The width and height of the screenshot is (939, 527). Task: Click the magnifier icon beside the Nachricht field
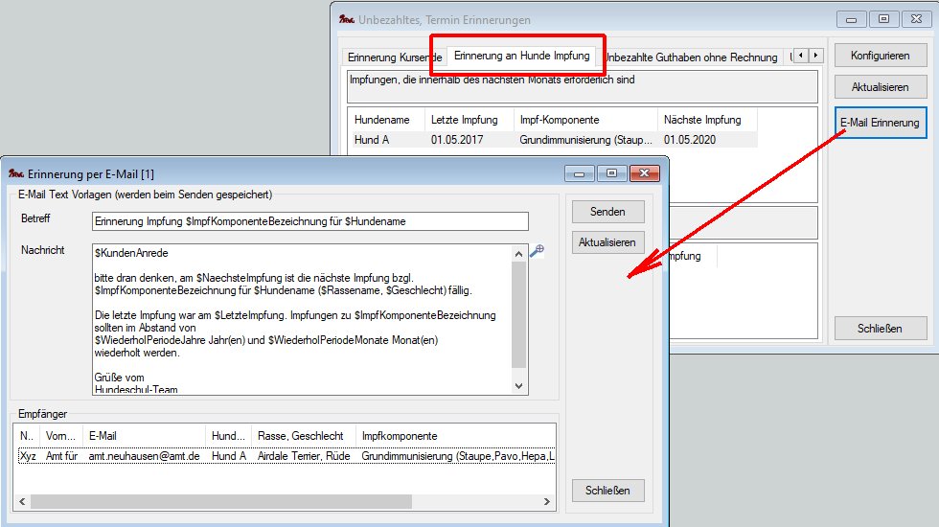click(537, 251)
